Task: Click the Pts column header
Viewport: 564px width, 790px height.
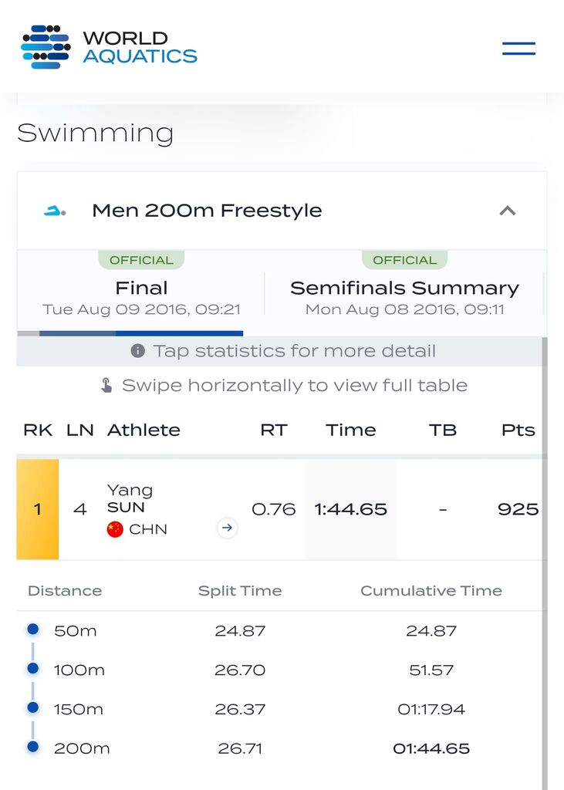Action: tap(518, 430)
